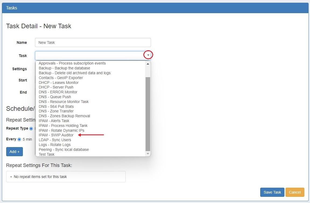Choose Backup - Backup the database
The height and width of the screenshot is (203, 310).
(64, 68)
